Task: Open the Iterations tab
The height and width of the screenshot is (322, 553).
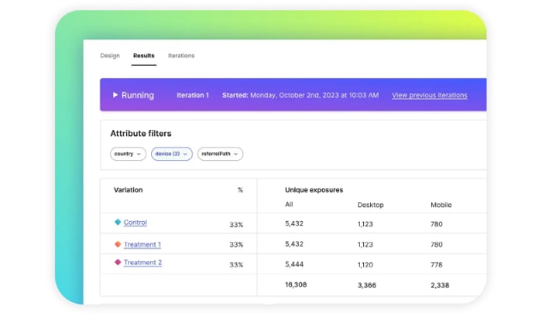Action: click(x=181, y=56)
